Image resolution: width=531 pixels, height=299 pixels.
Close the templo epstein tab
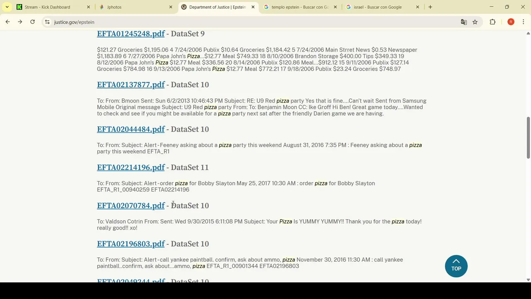coord(335,7)
